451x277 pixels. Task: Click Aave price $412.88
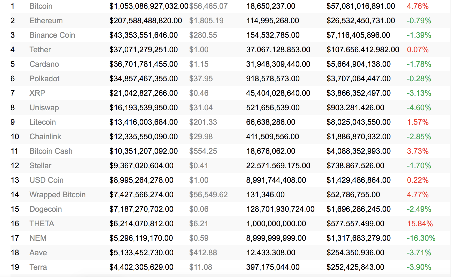tap(203, 252)
